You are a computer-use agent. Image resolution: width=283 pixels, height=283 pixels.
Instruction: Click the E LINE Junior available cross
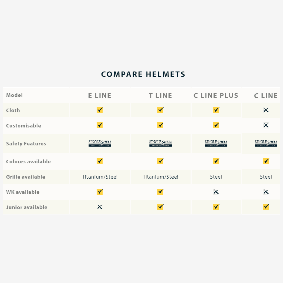[100, 207]
